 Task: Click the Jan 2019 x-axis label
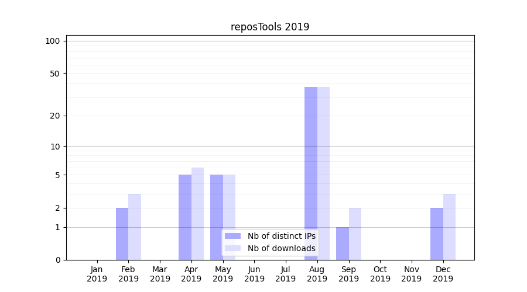[97, 274]
